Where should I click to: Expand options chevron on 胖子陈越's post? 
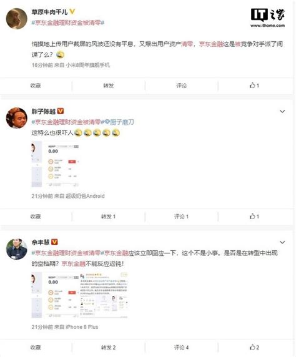(x=282, y=111)
